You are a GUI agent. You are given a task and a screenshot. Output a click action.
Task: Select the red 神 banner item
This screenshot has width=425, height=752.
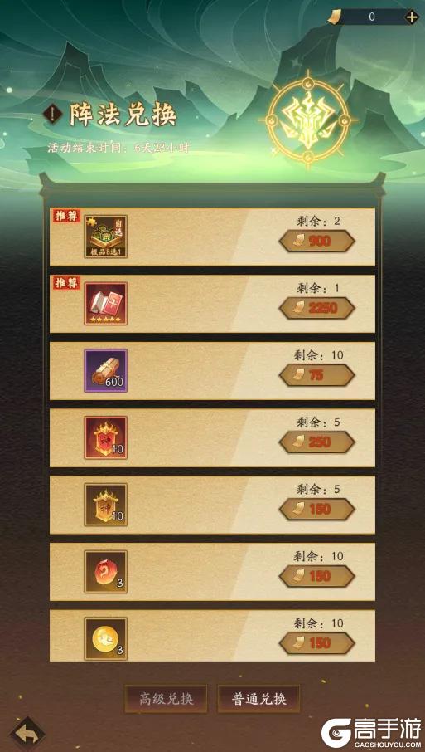(106, 438)
